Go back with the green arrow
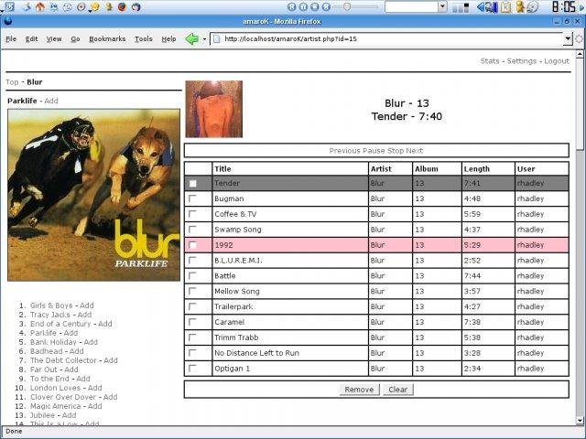586x439 pixels. pyautogui.click(x=192, y=38)
